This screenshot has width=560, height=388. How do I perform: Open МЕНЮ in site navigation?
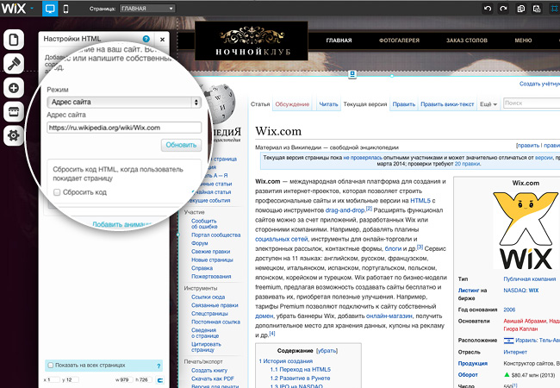pyautogui.click(x=523, y=41)
